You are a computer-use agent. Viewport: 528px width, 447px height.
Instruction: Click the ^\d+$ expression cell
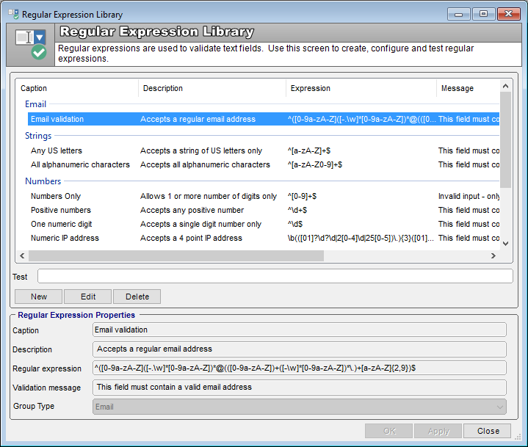click(297, 210)
